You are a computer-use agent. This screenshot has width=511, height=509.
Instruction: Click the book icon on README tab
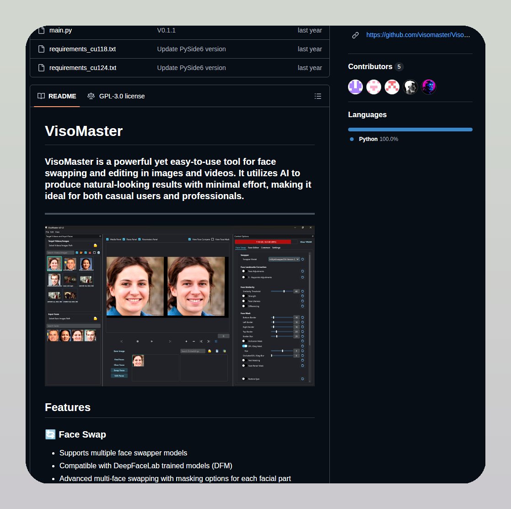coord(41,96)
